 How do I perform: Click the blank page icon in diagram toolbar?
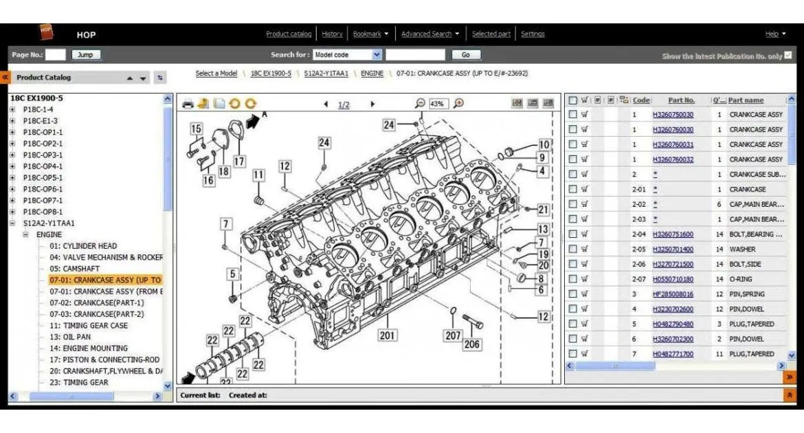tap(219, 104)
